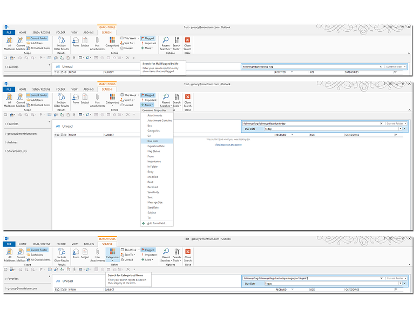Click Subject refine icon in top Outlook window

tap(85, 42)
